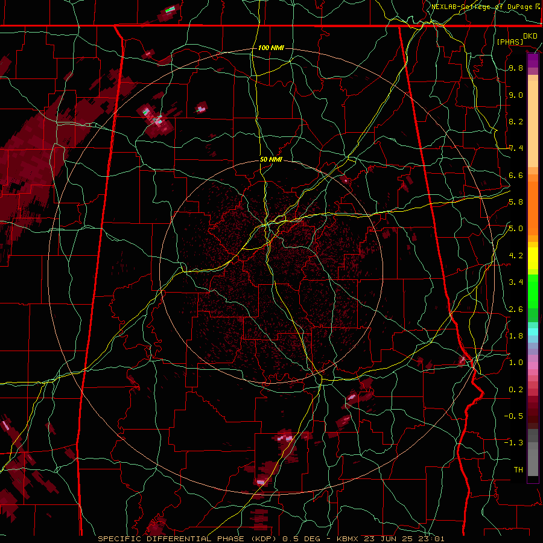Select the 0.2 value on the scale
This screenshot has width=543, height=543.
[x=516, y=389]
